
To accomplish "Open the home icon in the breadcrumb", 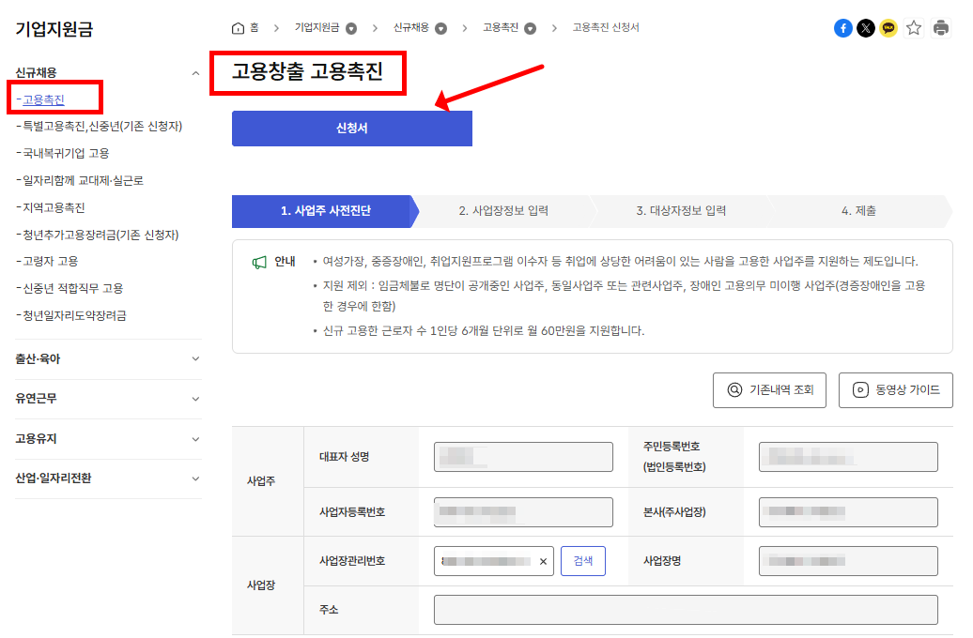I will [x=239, y=28].
